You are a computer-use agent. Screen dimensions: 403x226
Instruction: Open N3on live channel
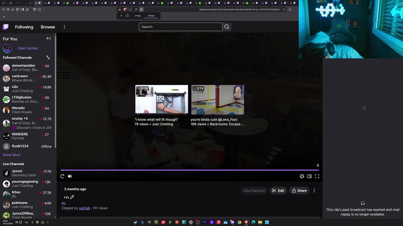[x=28, y=194]
